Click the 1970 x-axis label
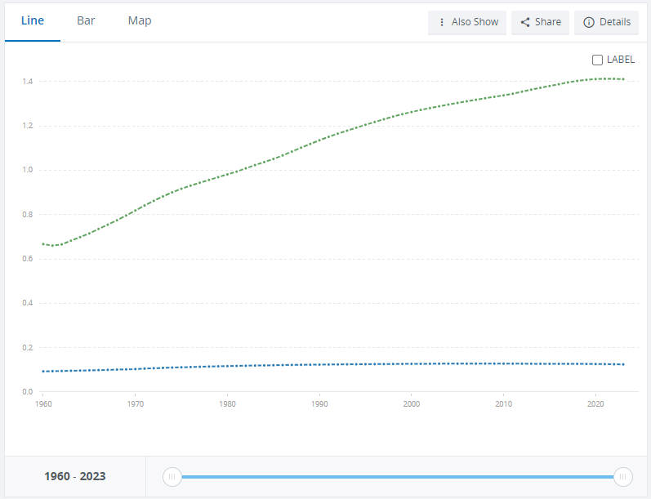Image resolution: width=651 pixels, height=499 pixels. click(x=136, y=404)
